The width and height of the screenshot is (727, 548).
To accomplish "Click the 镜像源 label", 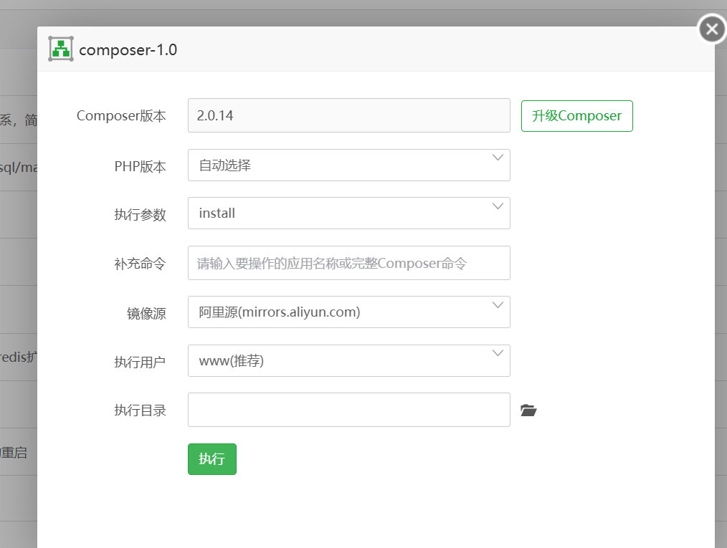I will pyautogui.click(x=146, y=314).
